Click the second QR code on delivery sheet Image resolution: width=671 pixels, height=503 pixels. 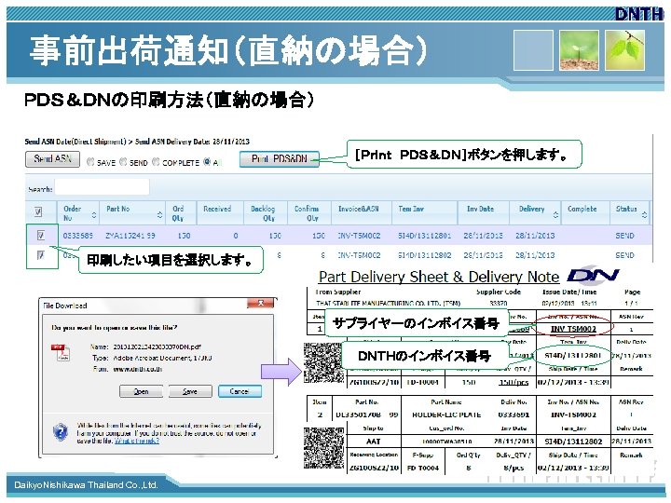324,448
